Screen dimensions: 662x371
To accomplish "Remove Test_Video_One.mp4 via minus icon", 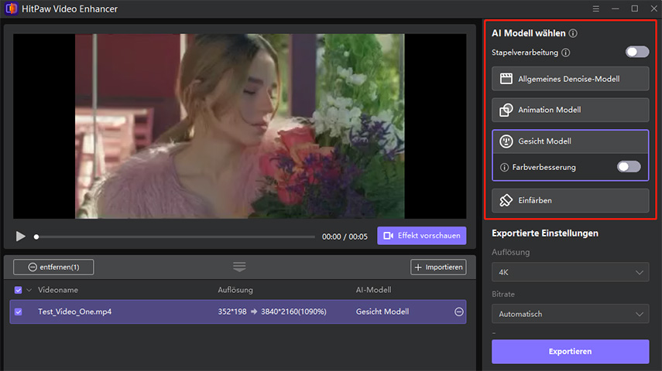I will tap(459, 312).
